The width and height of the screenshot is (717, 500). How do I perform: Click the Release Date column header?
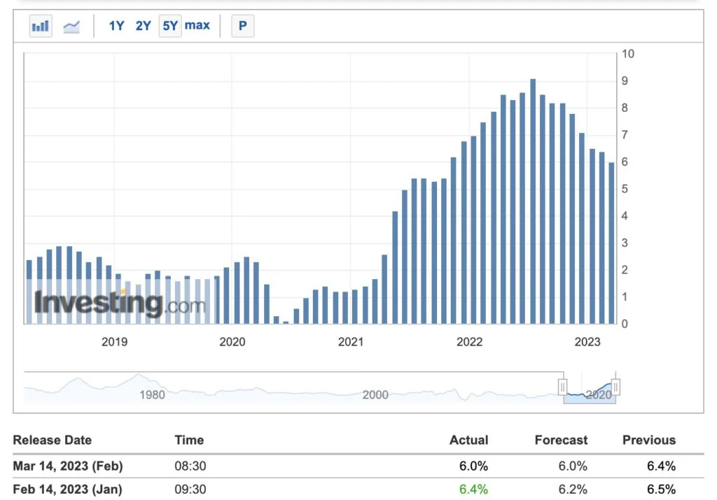click(52, 440)
